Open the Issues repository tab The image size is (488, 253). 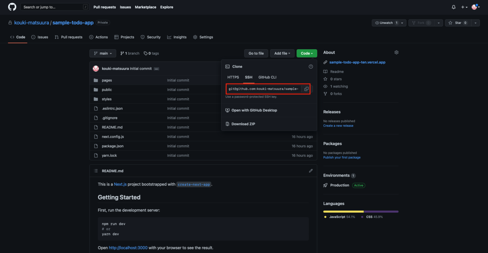coord(39,37)
